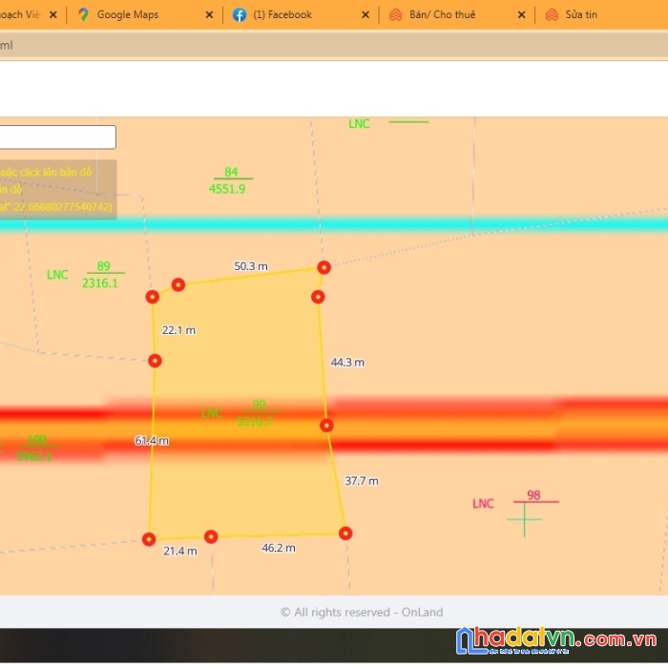
Task: Switch to the Bán/ Cho thuê tab
Action: click(x=442, y=15)
